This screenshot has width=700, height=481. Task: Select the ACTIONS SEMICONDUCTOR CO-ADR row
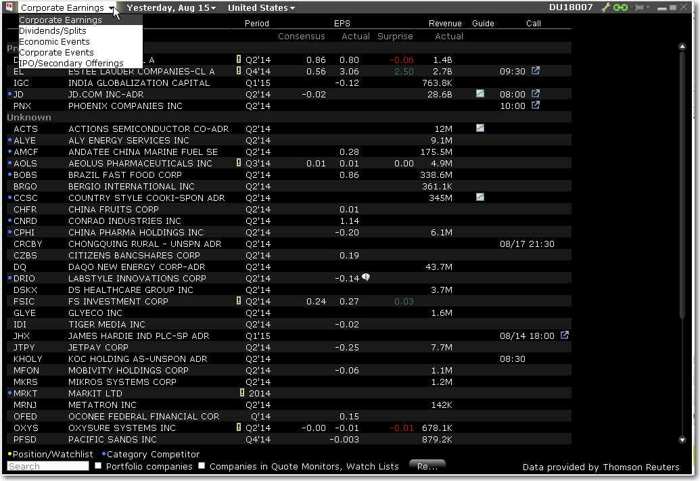point(289,129)
